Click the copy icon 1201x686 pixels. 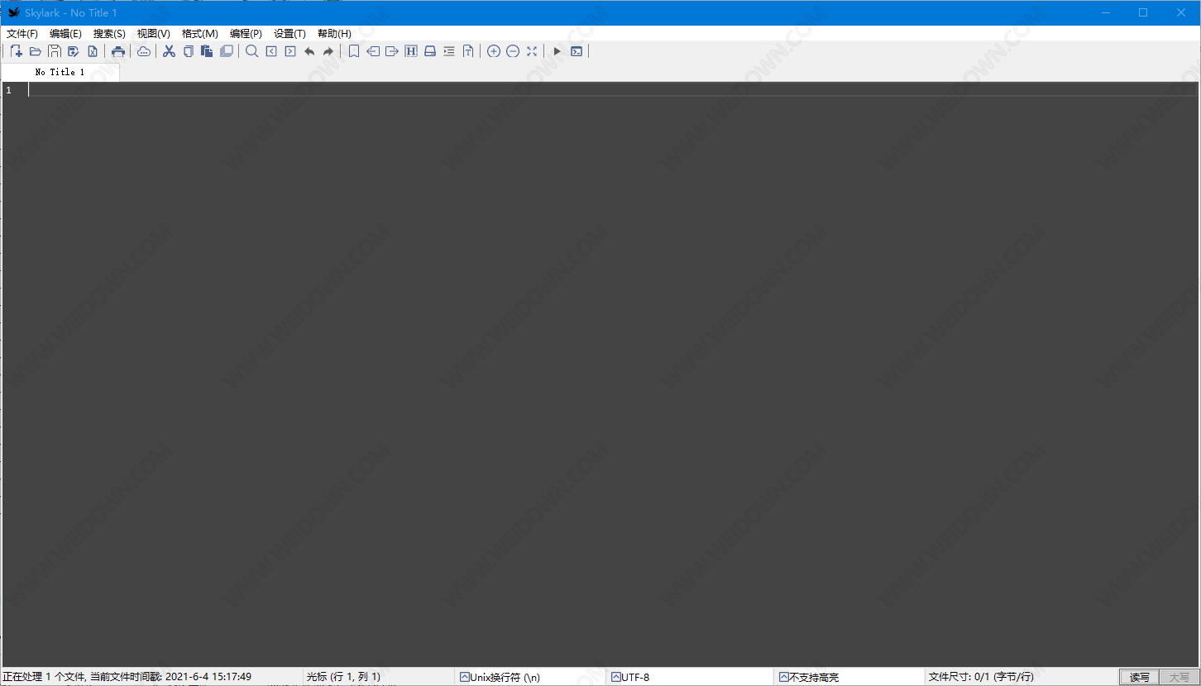[x=188, y=51]
